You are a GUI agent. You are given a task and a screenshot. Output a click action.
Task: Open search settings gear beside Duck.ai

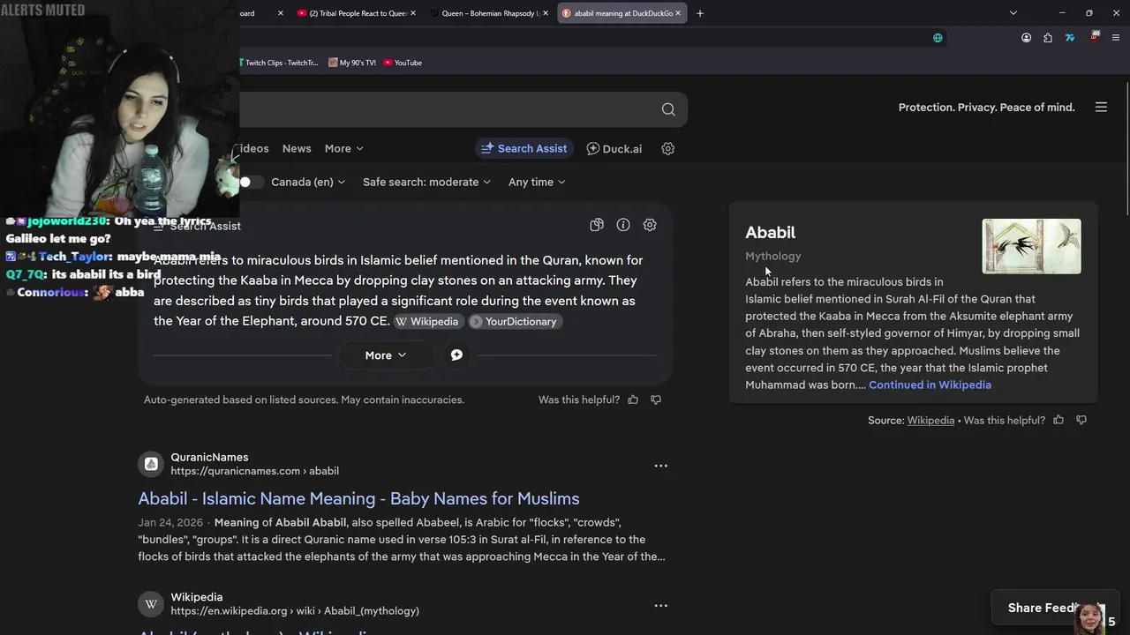point(668,148)
